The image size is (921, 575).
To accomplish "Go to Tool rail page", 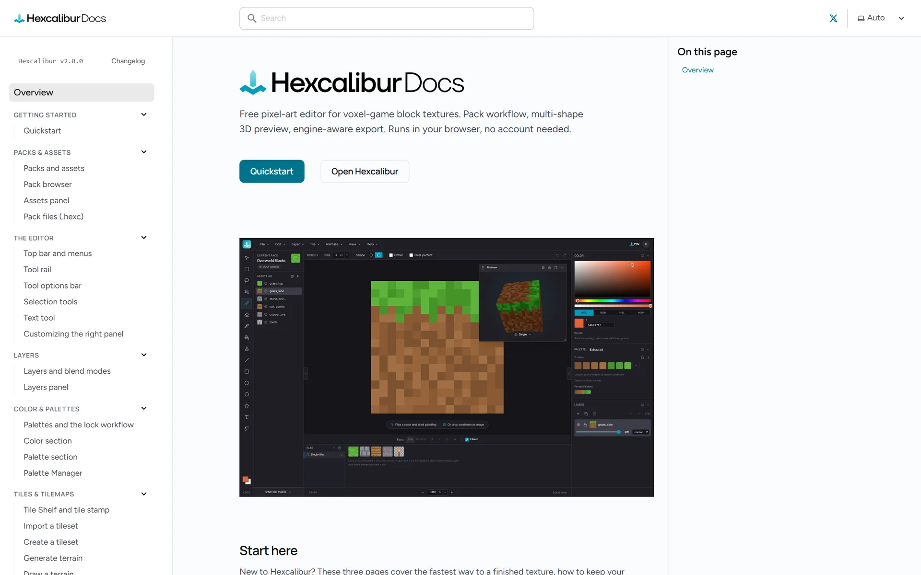I will 37,270.
